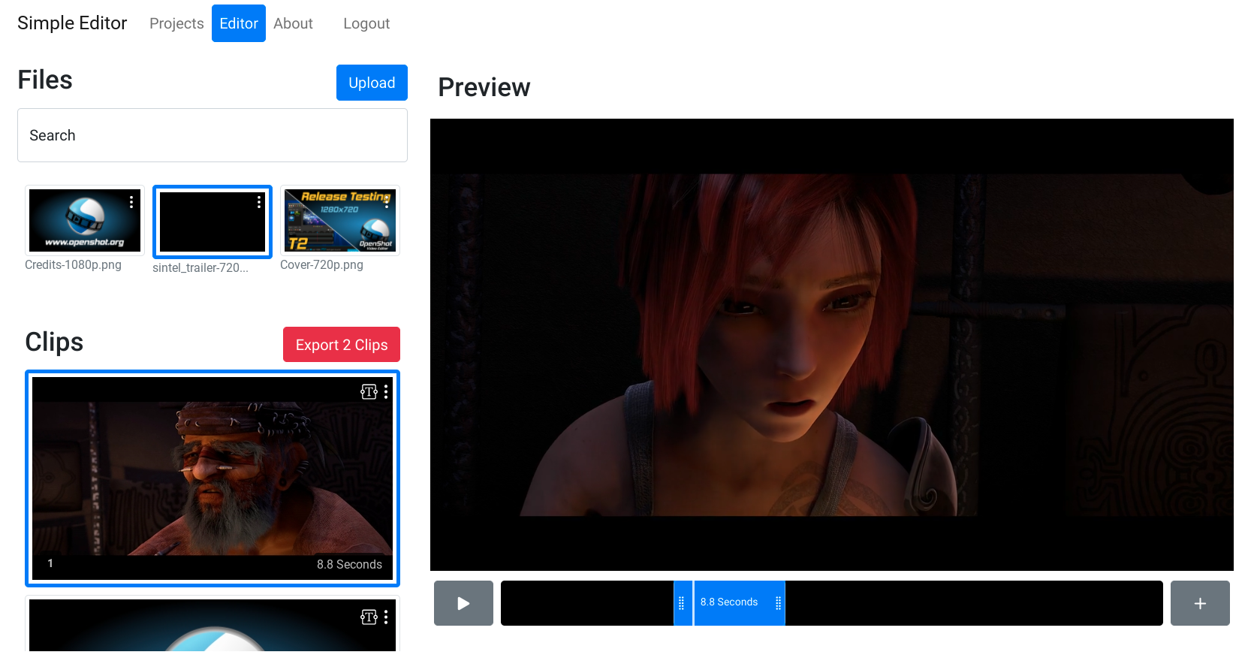This screenshot has height=670, width=1260.
Task: Click the title text icon on the second clip
Action: (x=369, y=617)
